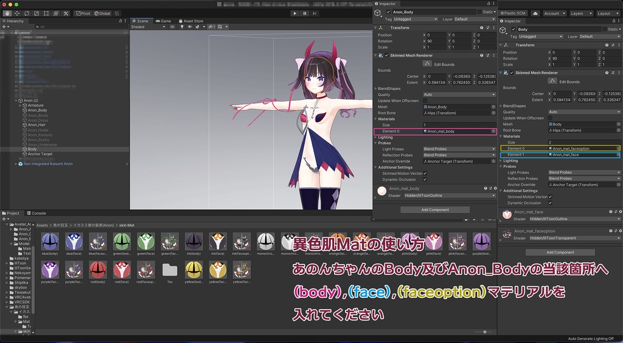Select the combined Transform tool
Viewport: 623px width, 343px height.
pyautogui.click(x=56, y=13)
